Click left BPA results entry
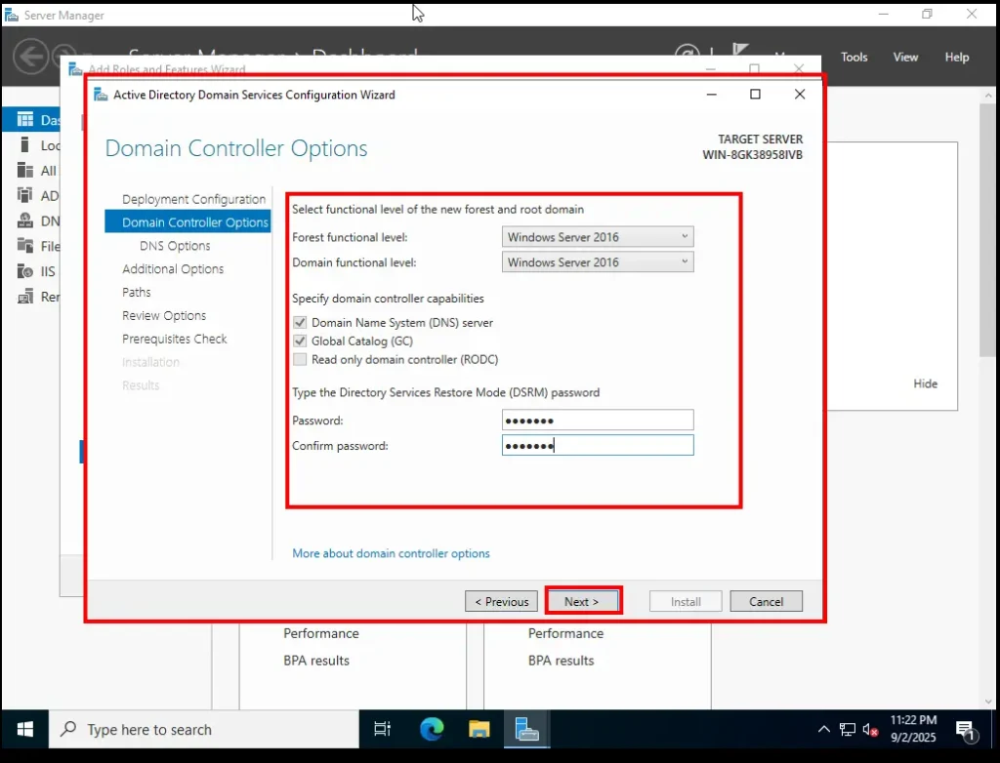 (x=316, y=661)
